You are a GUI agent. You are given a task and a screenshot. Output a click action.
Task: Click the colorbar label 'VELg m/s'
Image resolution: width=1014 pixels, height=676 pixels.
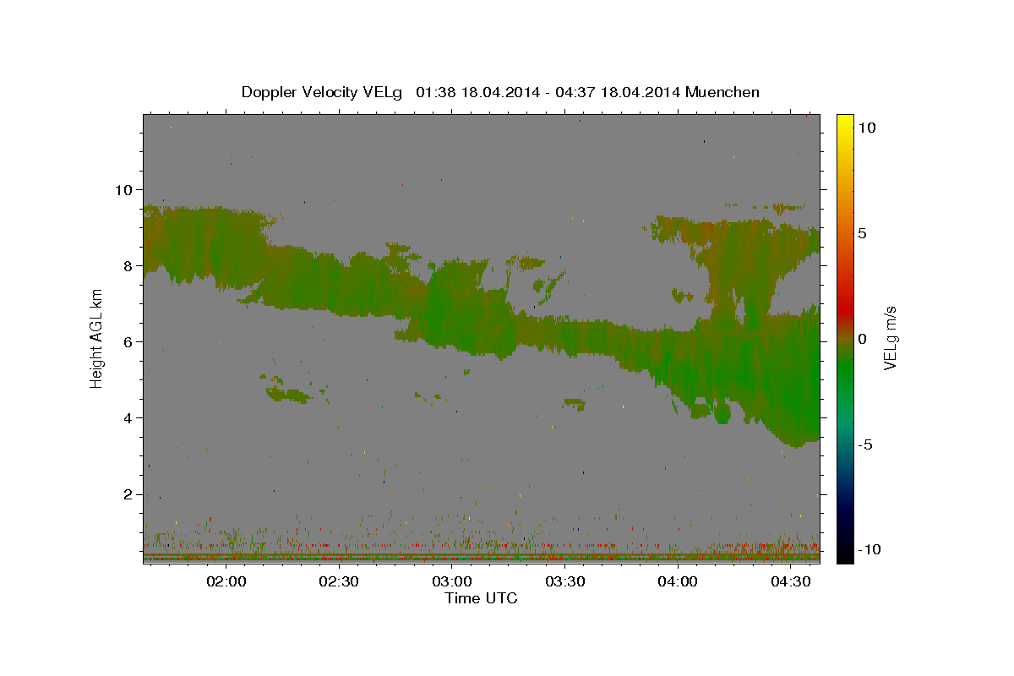pyautogui.click(x=891, y=338)
